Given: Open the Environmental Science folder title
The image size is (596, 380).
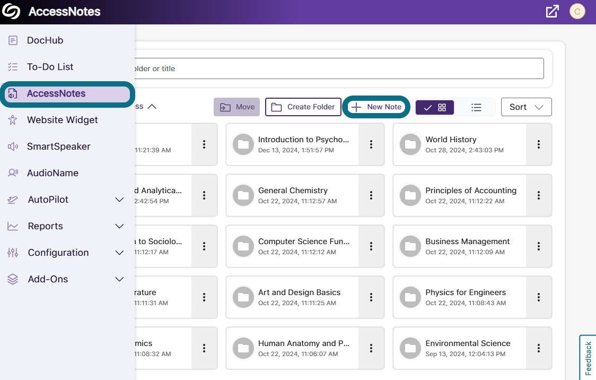Looking at the screenshot, I should pyautogui.click(x=468, y=343).
